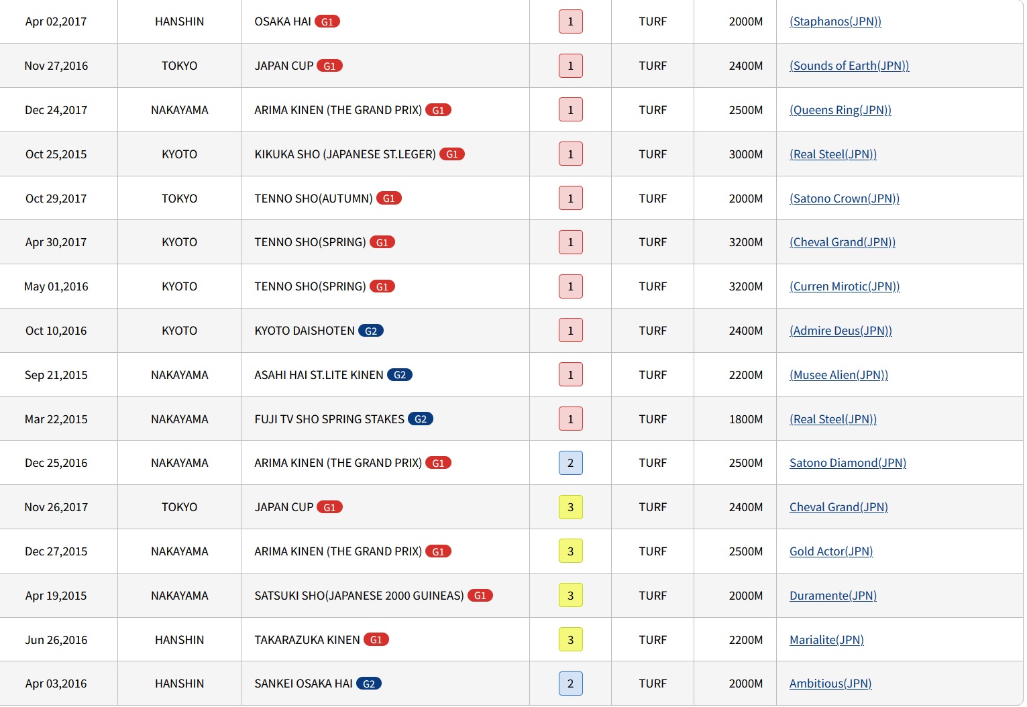Click placing badge 3 in TAKARAZUKA KINEN row
The image size is (1027, 707).
click(x=571, y=640)
